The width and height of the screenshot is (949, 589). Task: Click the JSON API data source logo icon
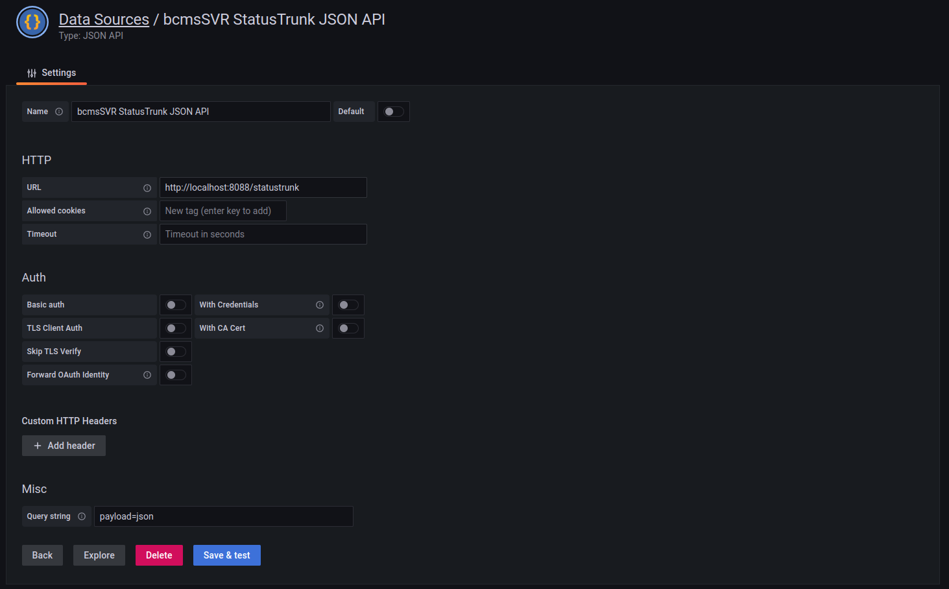coord(32,23)
